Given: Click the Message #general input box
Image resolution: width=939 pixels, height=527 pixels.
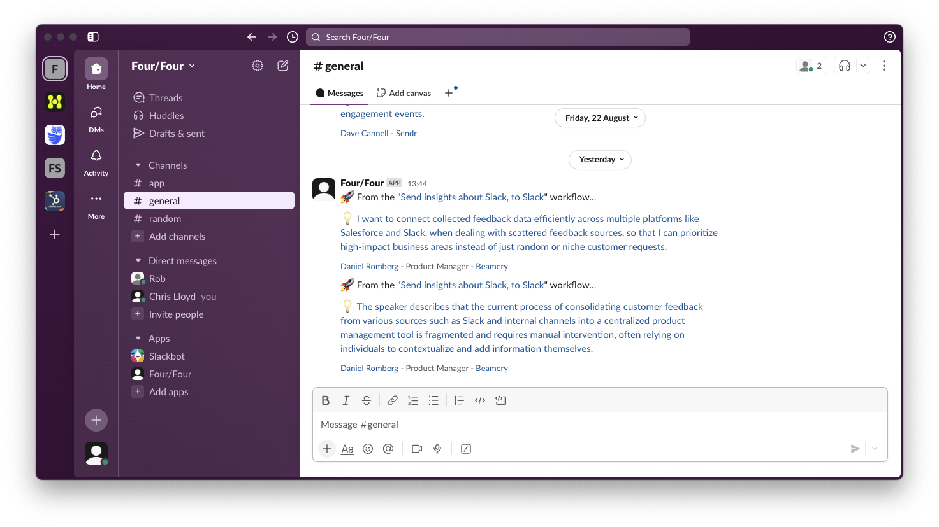Looking at the screenshot, I should pos(600,425).
